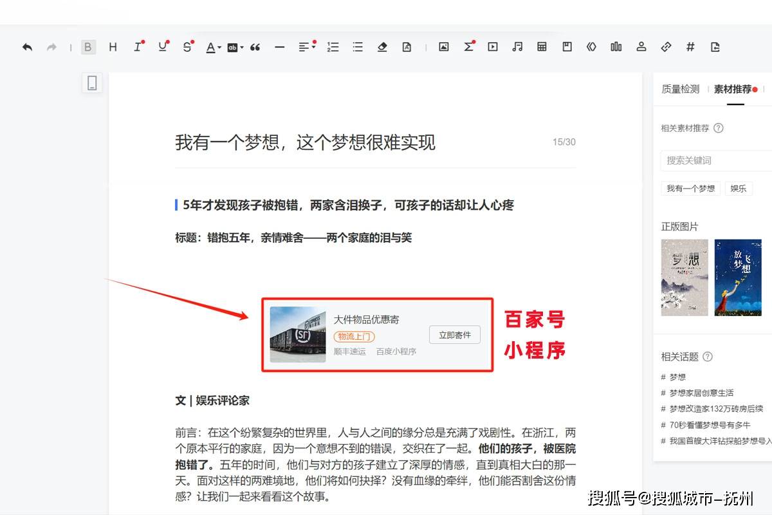Add a hashtag topic with # icon
Screen dimensions: 772x515
pyautogui.click(x=690, y=47)
